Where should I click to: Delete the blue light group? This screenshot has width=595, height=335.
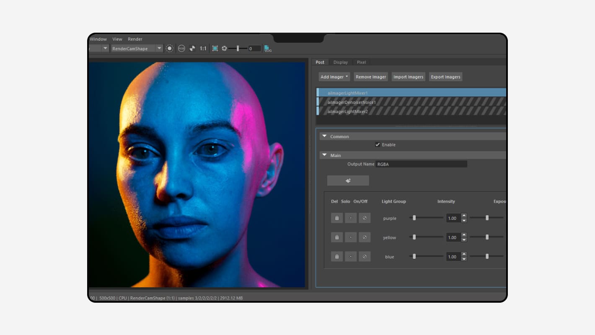tap(336, 257)
